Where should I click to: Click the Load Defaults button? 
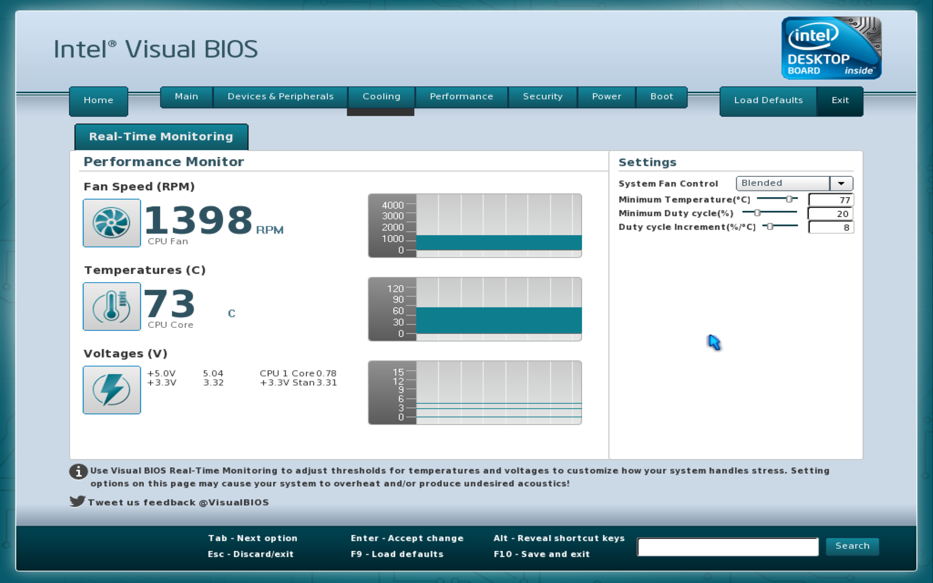coord(768,101)
